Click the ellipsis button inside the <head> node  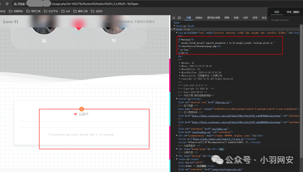point(185,26)
